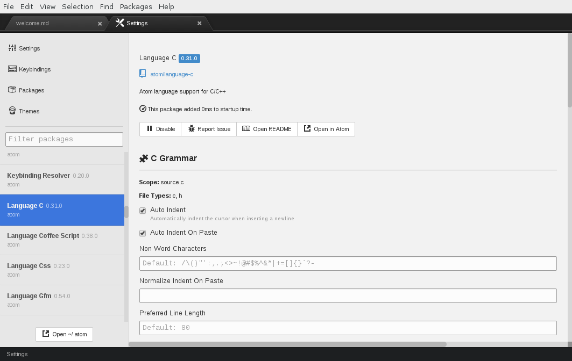This screenshot has height=361, width=572.
Task: Go to Themes section in sidebar
Action: click(29, 111)
